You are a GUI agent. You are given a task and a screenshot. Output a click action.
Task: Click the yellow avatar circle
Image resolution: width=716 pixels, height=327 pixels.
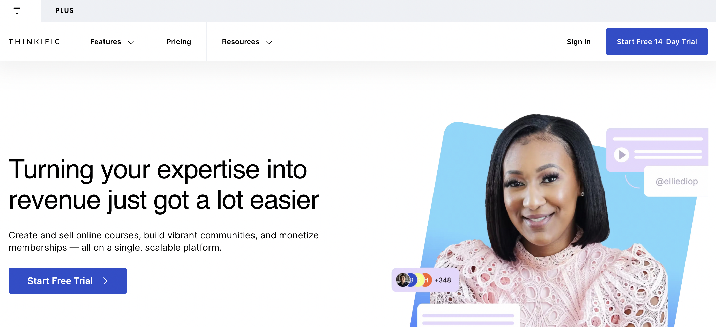420,280
